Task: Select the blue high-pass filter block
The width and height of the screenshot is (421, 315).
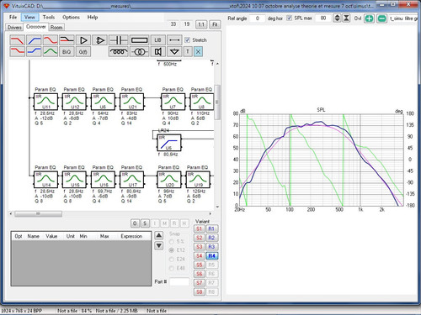Action: pos(34,40)
